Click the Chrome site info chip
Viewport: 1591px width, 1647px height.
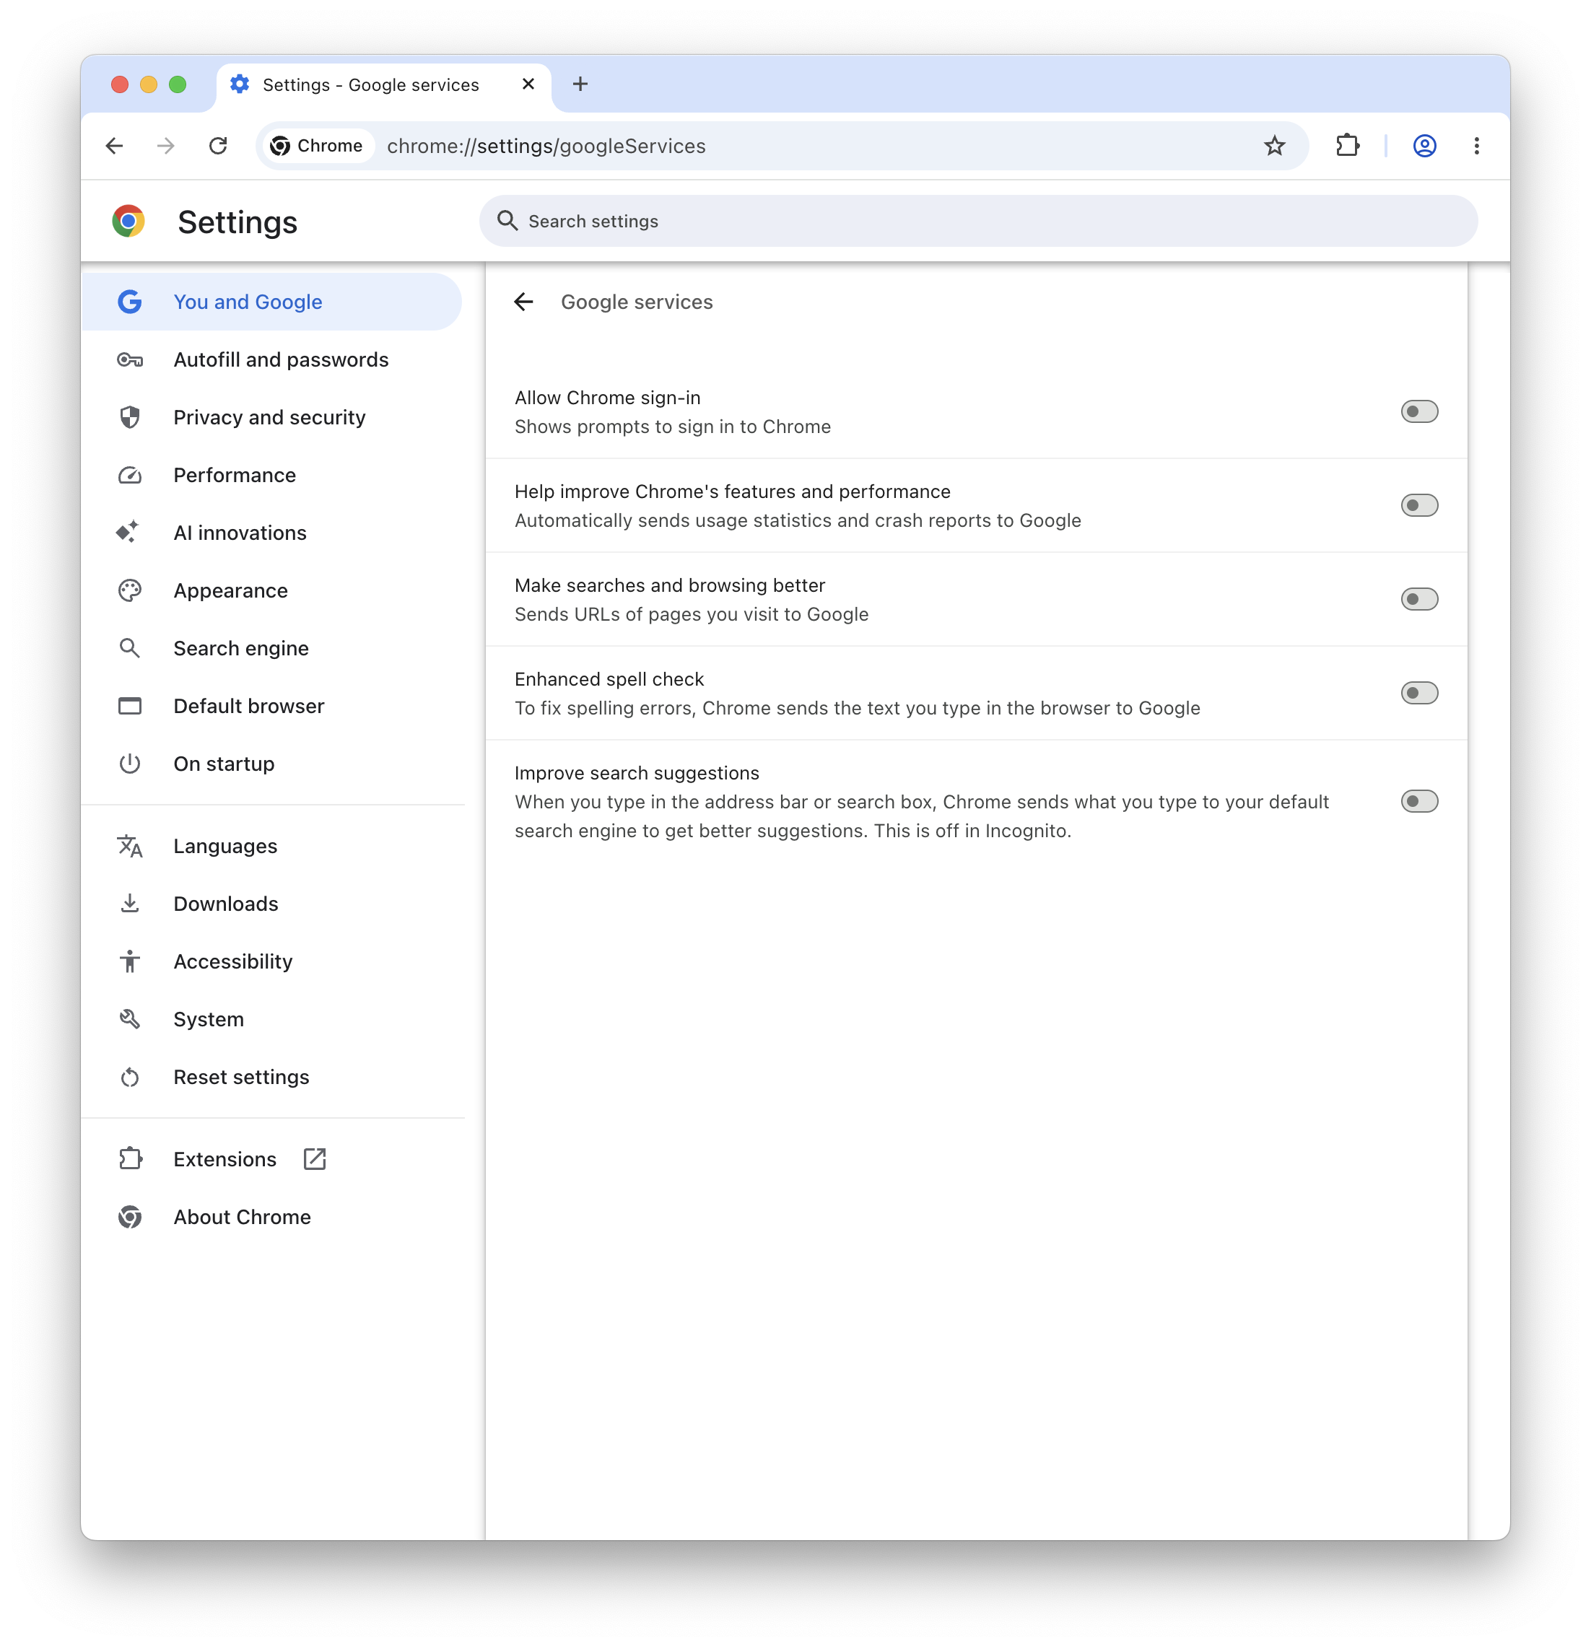(x=317, y=147)
